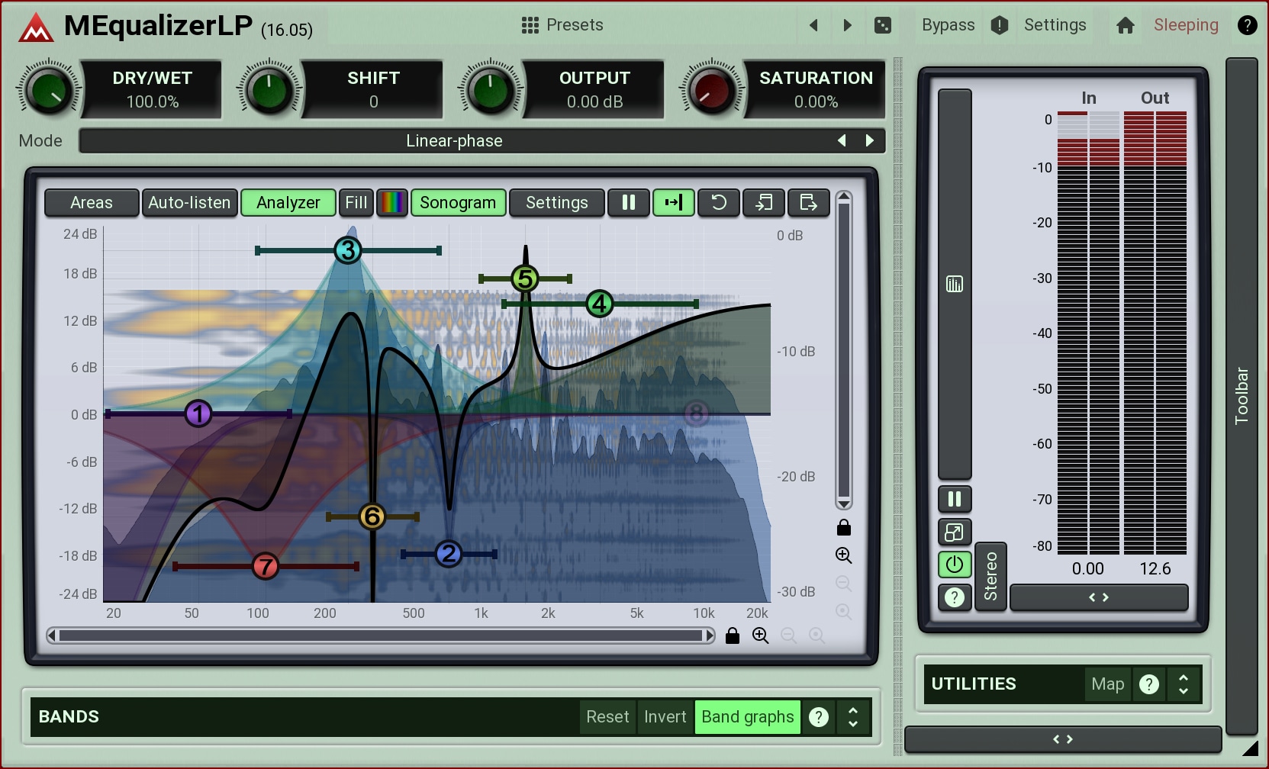Open the help question mark at top right

point(1247,25)
